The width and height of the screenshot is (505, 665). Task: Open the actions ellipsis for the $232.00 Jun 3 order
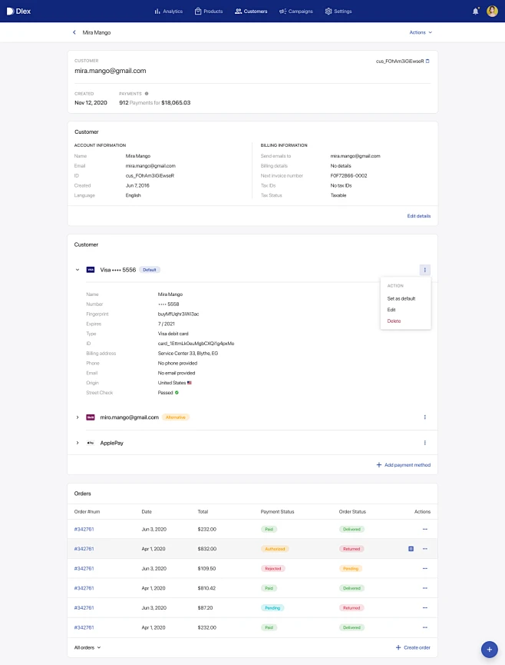[425, 529]
